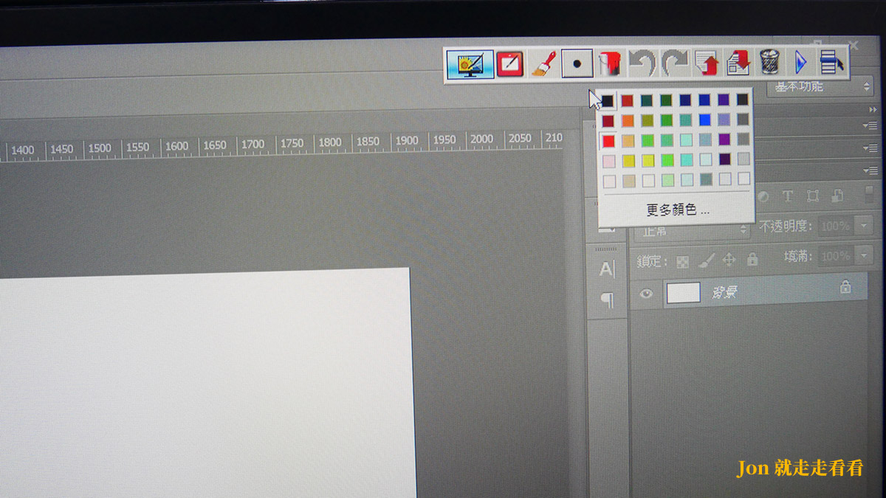Open the pen dot size selector
Screen dimensions: 886x498
tap(577, 64)
